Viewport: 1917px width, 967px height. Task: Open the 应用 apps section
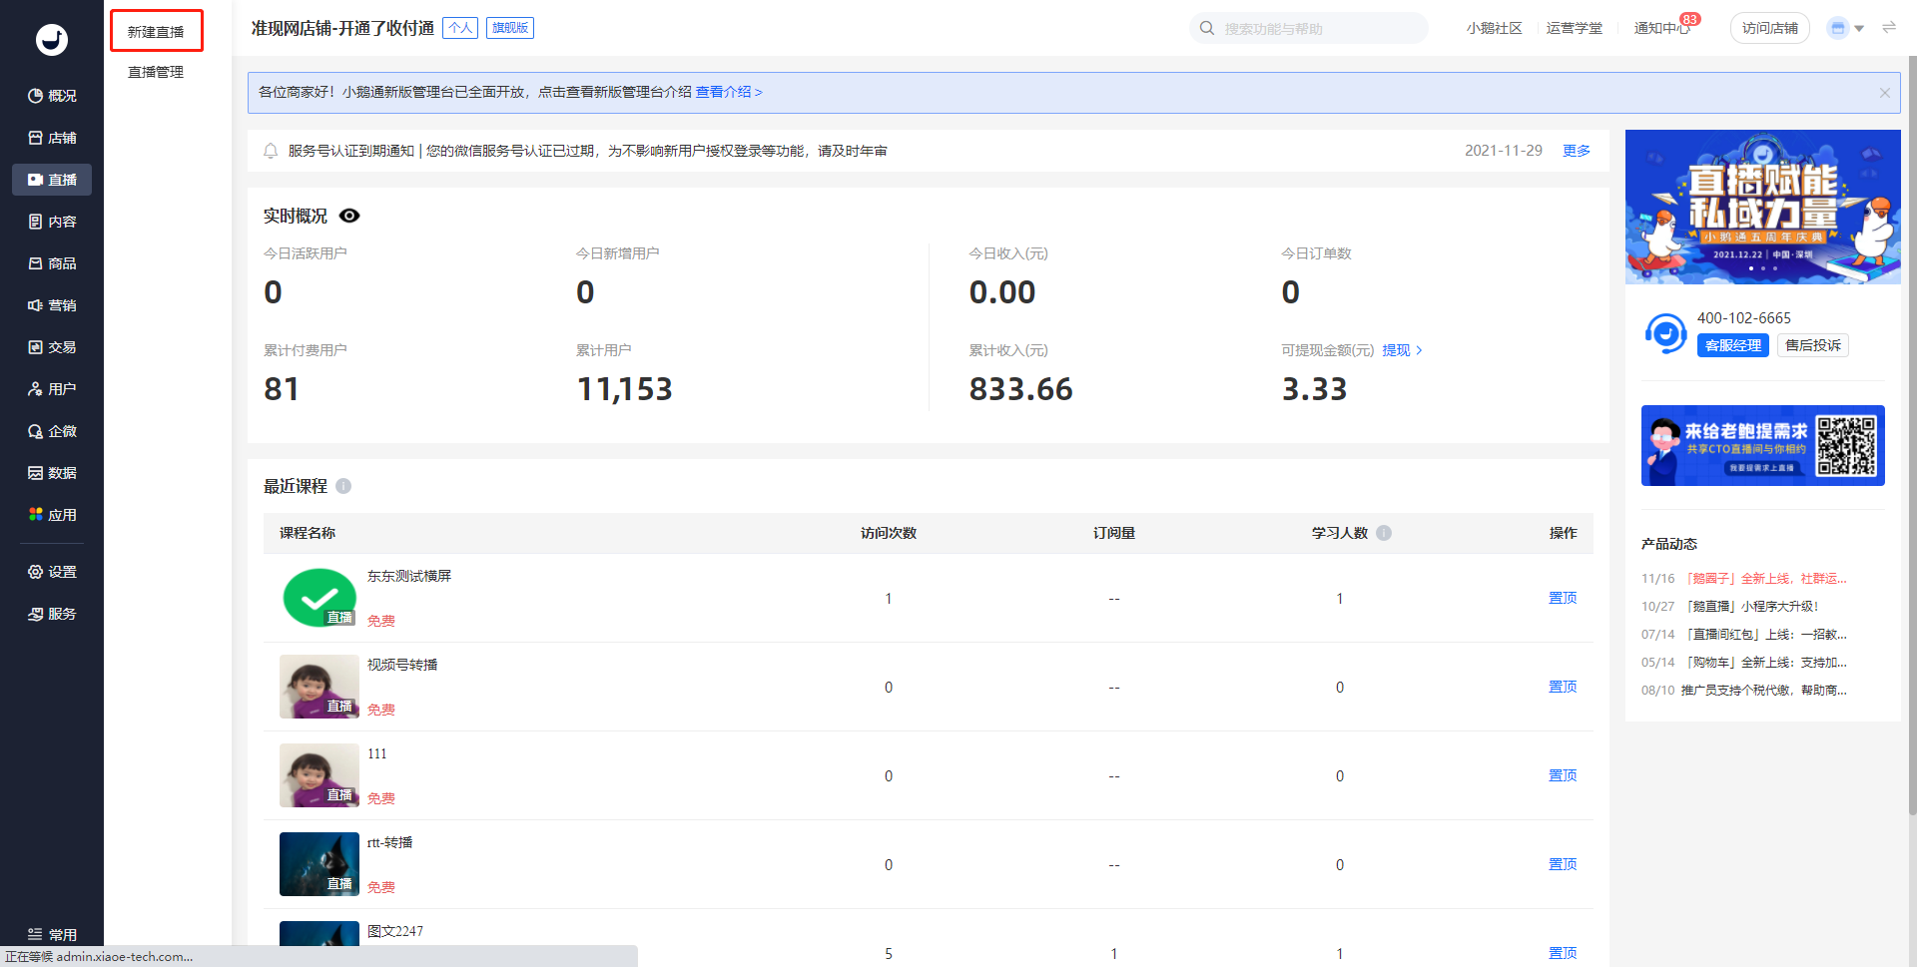52,515
